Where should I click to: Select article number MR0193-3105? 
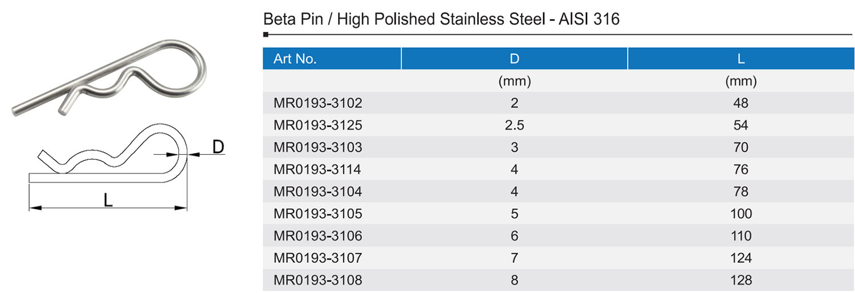click(x=317, y=214)
